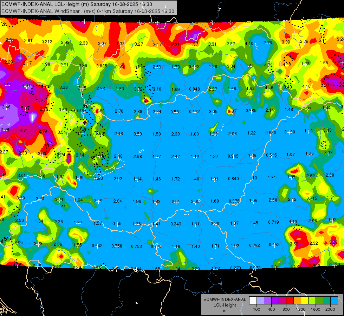Screen dimensions: 344x316
Task: Click the grid value "0.758"
Action: (117, 246)
